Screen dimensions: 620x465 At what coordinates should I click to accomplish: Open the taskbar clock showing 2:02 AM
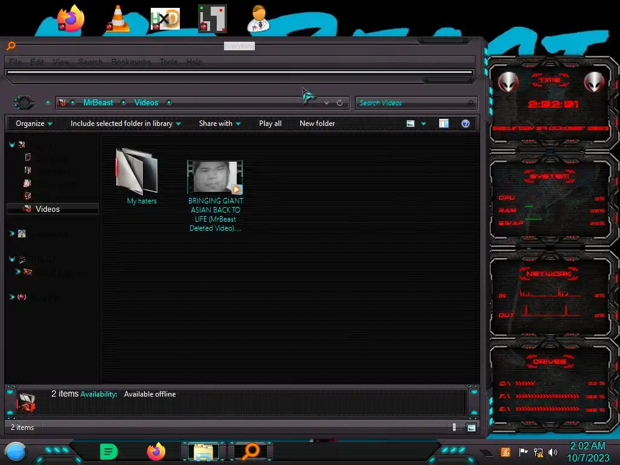(x=588, y=452)
